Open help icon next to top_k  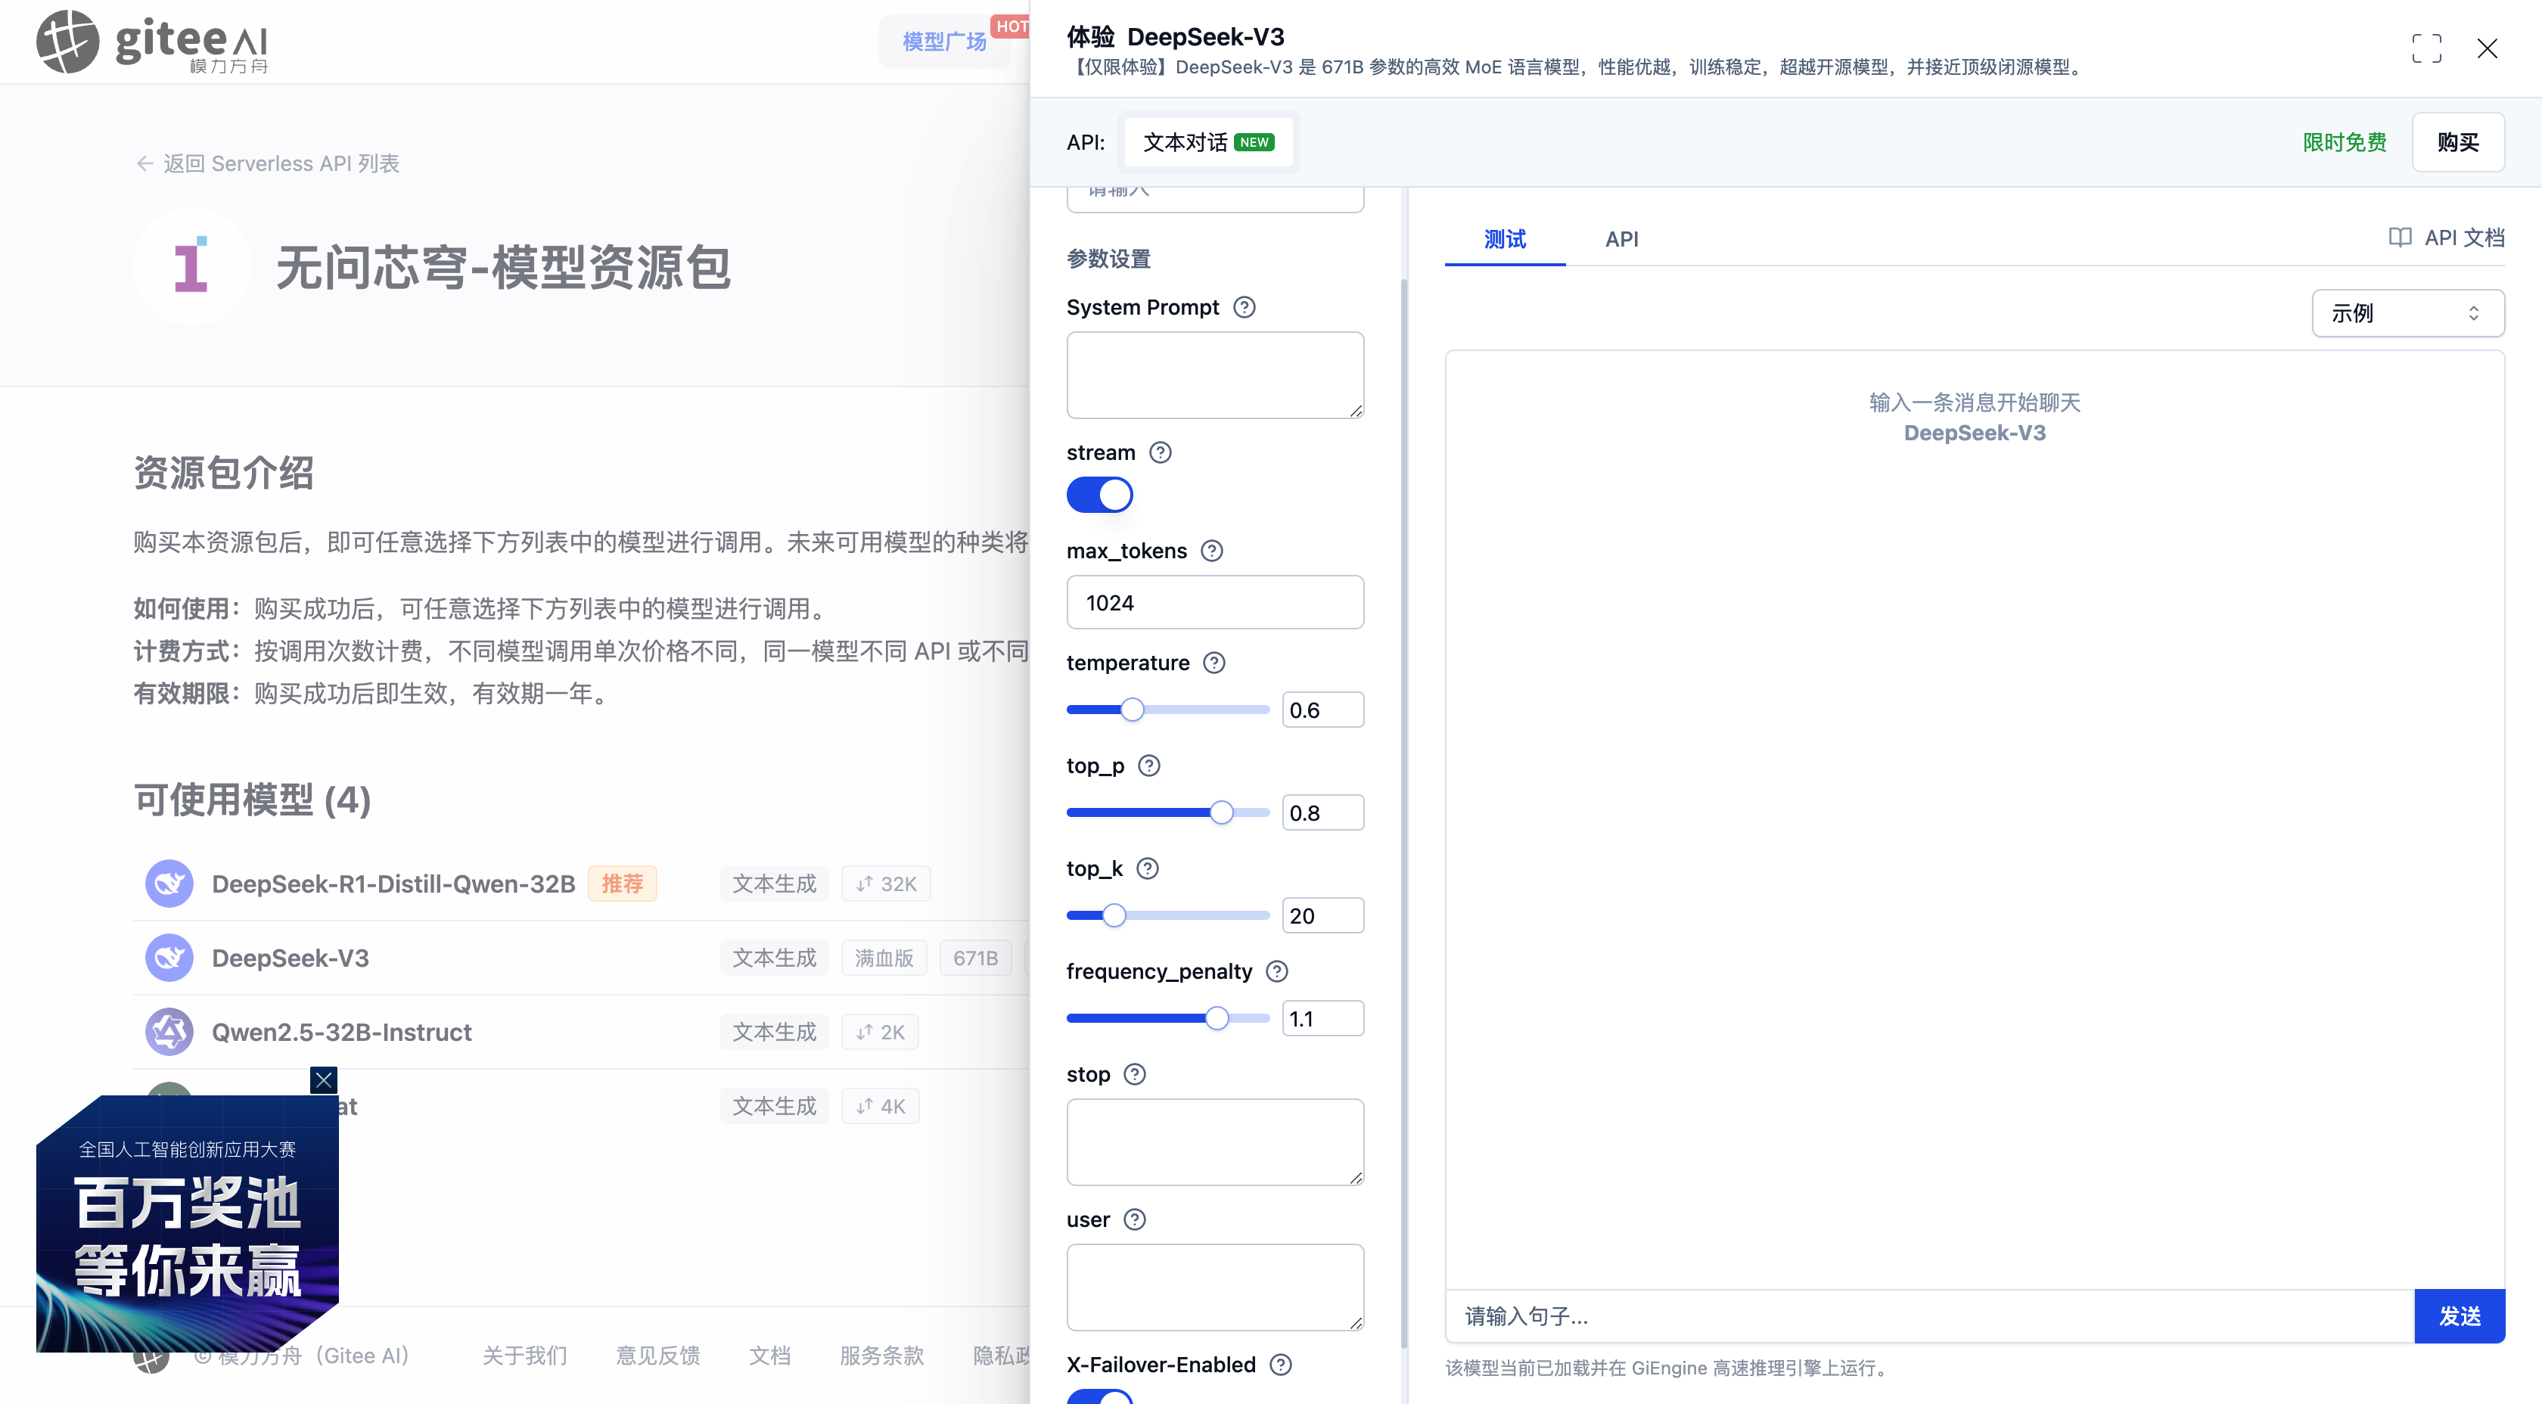pos(1147,868)
